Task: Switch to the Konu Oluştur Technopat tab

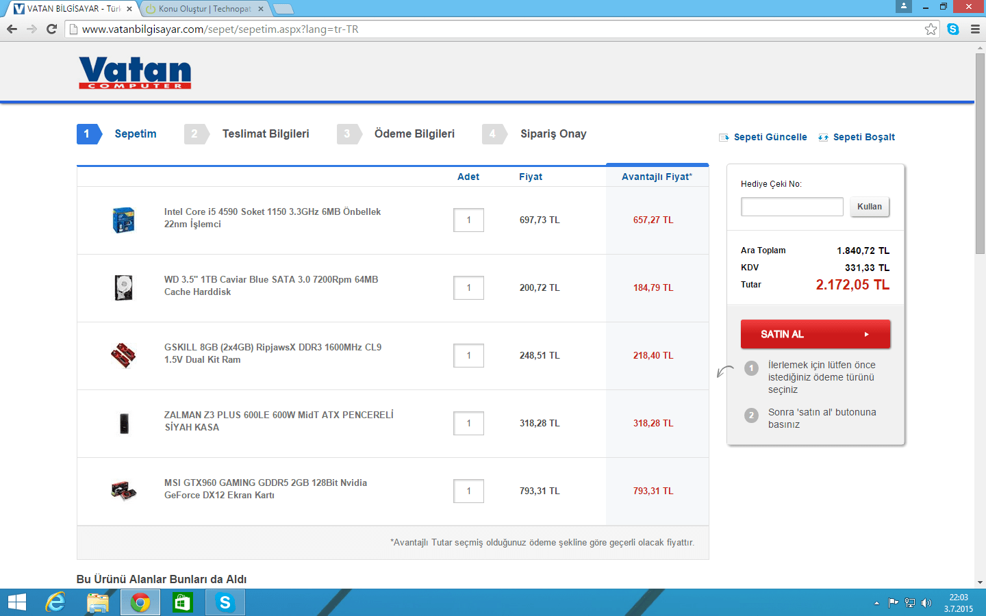Action: point(205,9)
